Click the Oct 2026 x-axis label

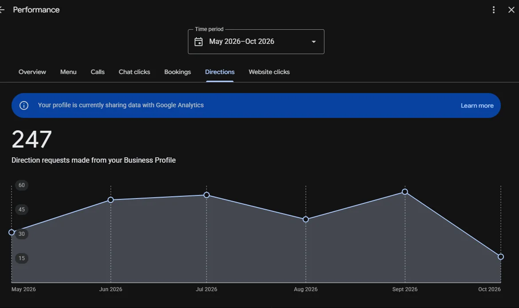coord(489,289)
